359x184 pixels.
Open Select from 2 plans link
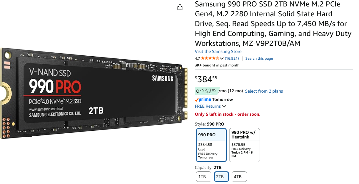pos(264,91)
